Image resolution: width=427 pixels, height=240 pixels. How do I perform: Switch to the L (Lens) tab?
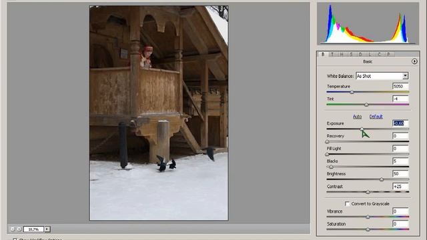pyautogui.click(x=370, y=54)
